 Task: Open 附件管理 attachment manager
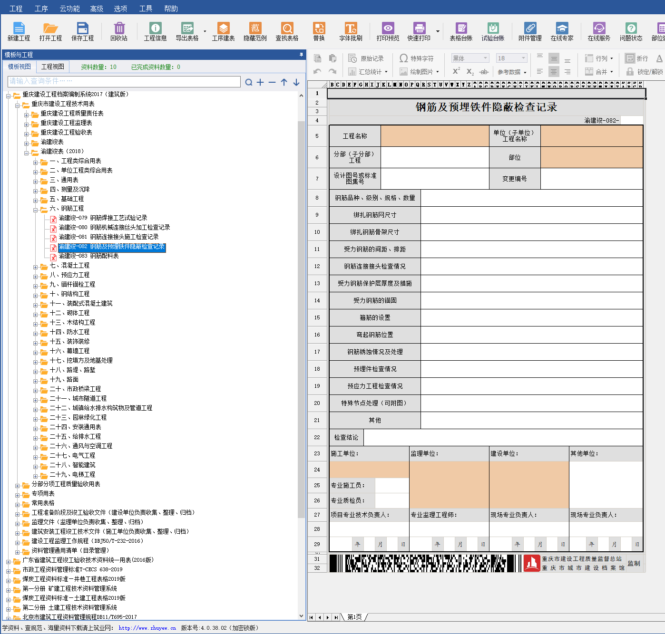tap(530, 31)
